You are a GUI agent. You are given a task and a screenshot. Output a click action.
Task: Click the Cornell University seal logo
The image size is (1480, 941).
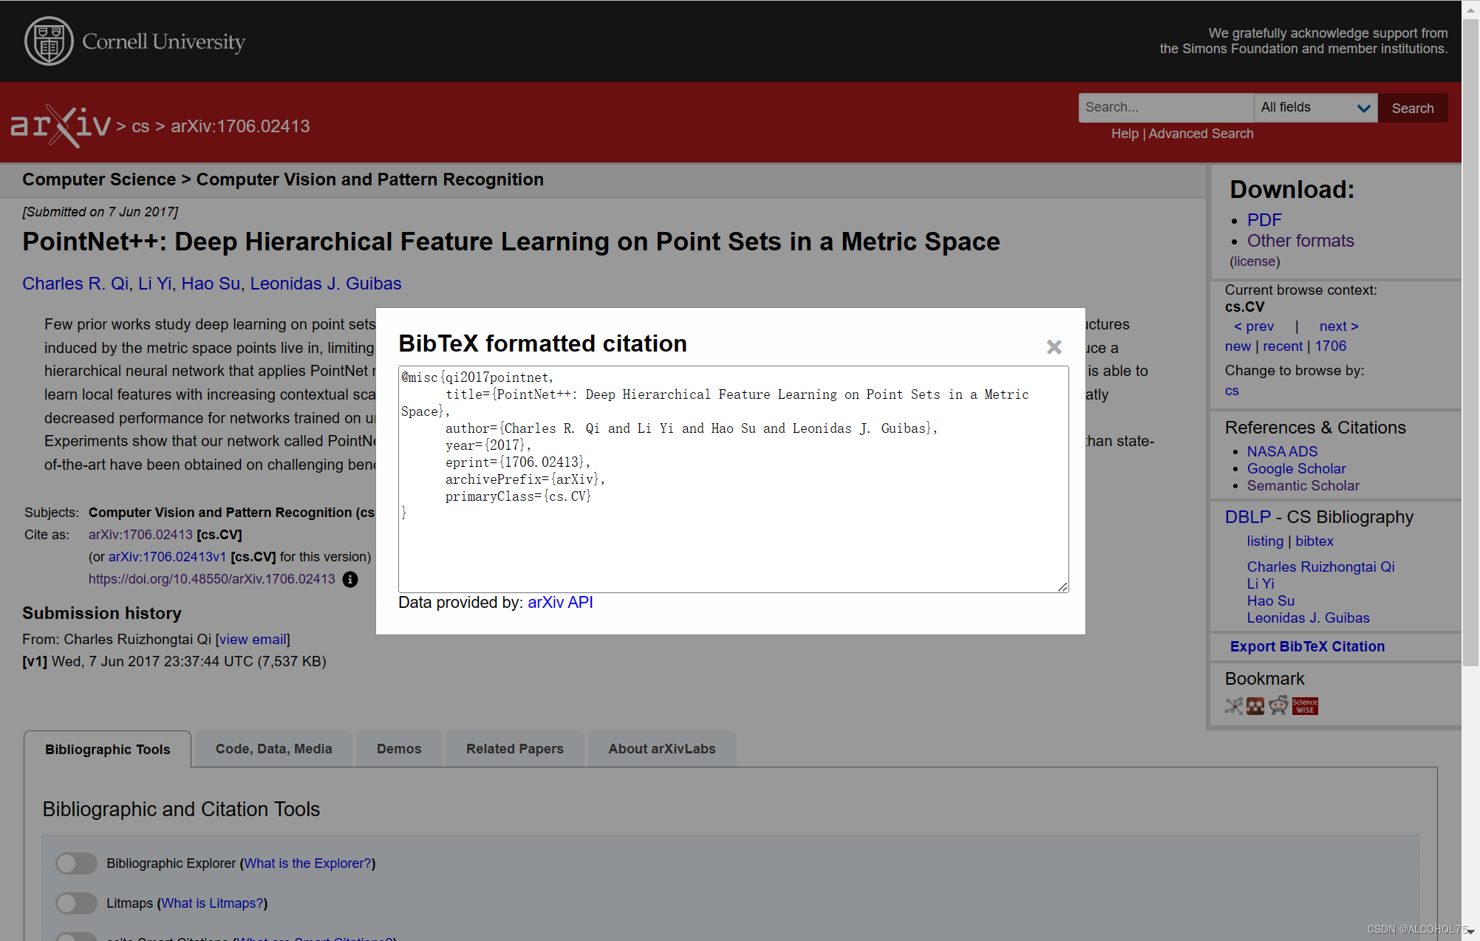49,41
